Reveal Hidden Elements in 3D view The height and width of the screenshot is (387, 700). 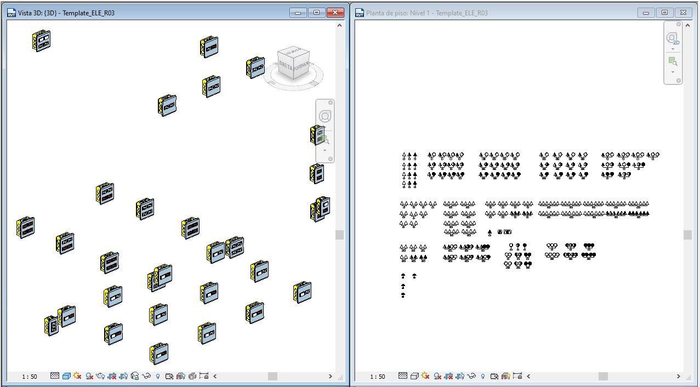pos(158,376)
